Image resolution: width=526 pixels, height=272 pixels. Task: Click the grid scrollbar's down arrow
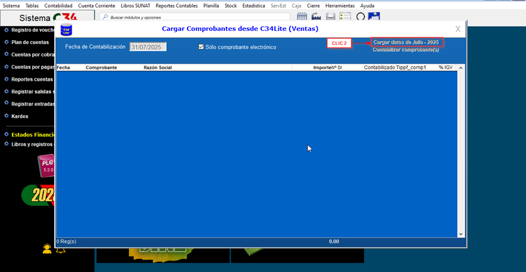click(x=461, y=234)
